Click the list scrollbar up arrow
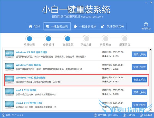Screen dimensions: 154x118 [x=150, y=49]
